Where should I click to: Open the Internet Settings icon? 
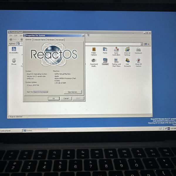pos(127,51)
